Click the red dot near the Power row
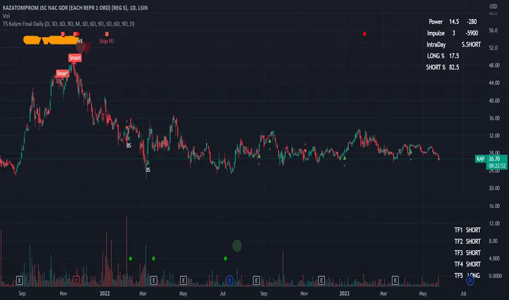The image size is (509, 300). click(364, 34)
